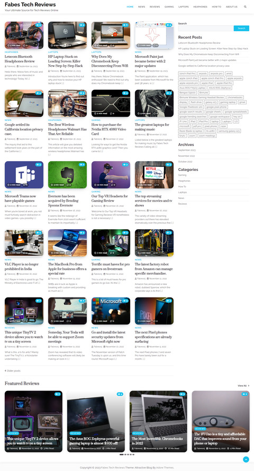Click the 'rtx 4080' tag
Screen dimensions: 254x471
click(x=210, y=131)
